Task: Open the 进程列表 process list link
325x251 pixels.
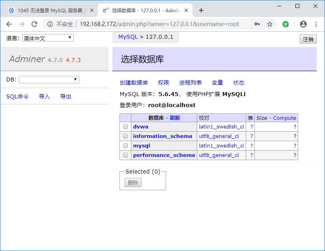Action: [x=190, y=83]
